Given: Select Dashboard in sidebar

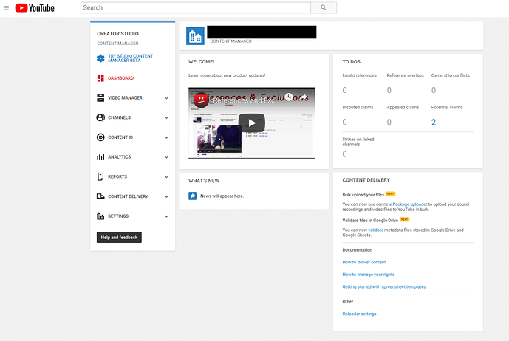Looking at the screenshot, I should 120,78.
